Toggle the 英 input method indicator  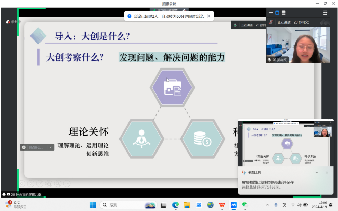(284, 205)
